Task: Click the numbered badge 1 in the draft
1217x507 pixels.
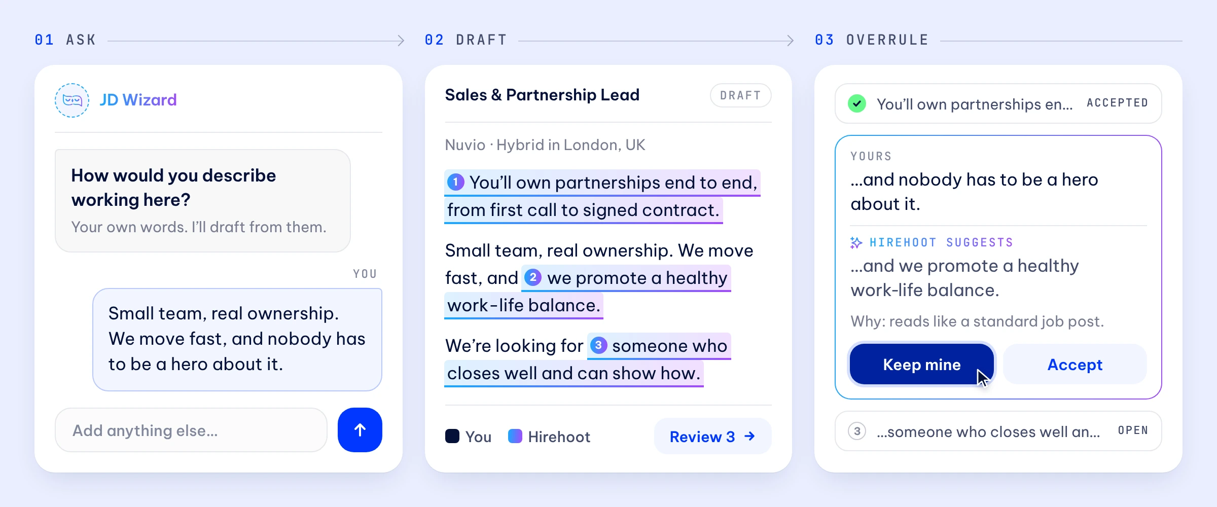Action: 455,182
